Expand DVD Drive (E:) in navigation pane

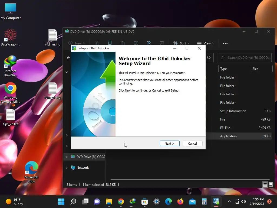pyautogui.click(x=67, y=157)
